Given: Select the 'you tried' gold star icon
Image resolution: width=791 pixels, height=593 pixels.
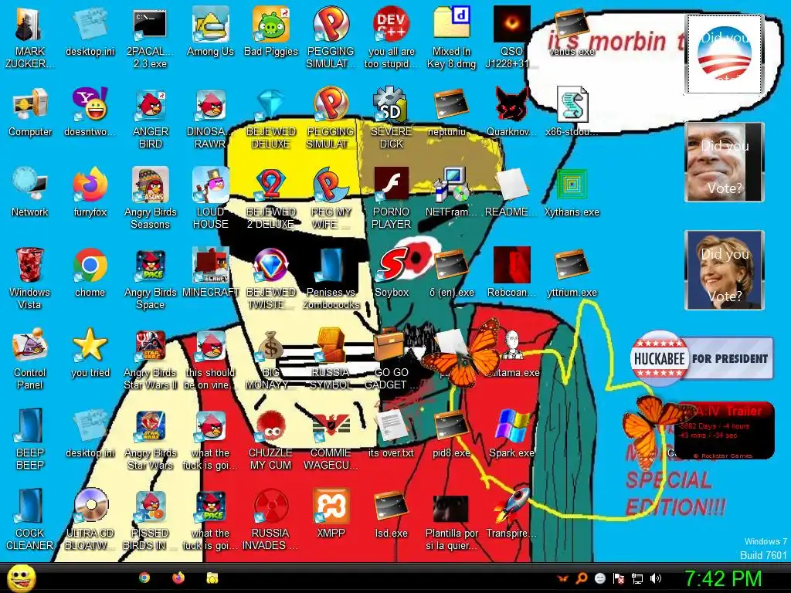Looking at the screenshot, I should (x=90, y=352).
